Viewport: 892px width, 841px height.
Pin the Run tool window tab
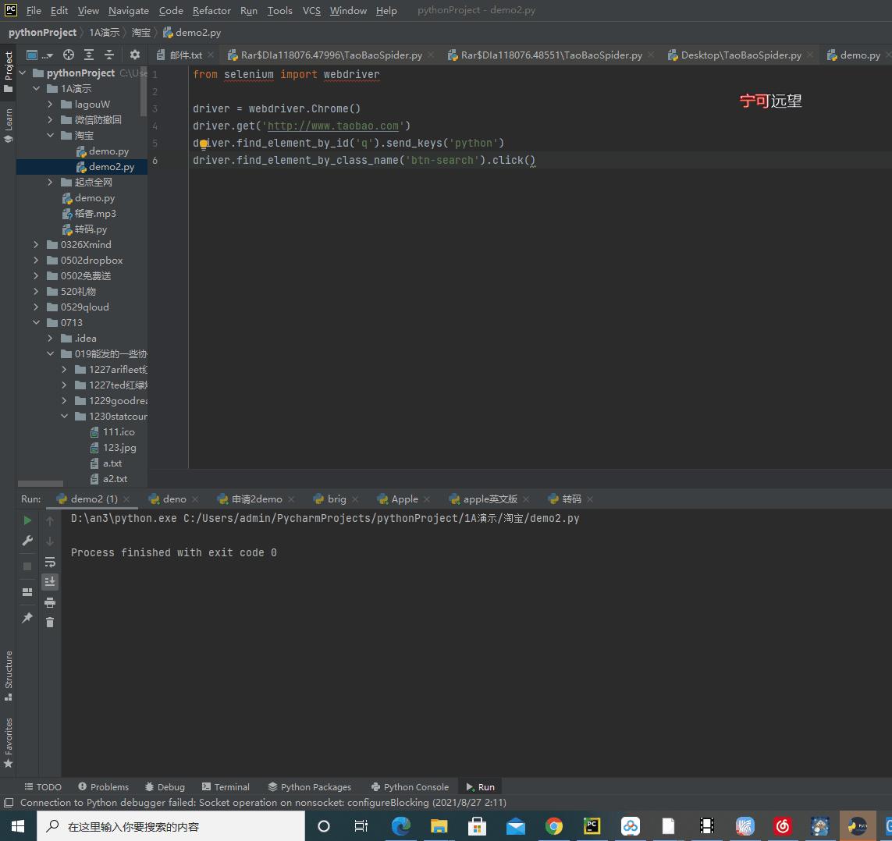point(27,617)
